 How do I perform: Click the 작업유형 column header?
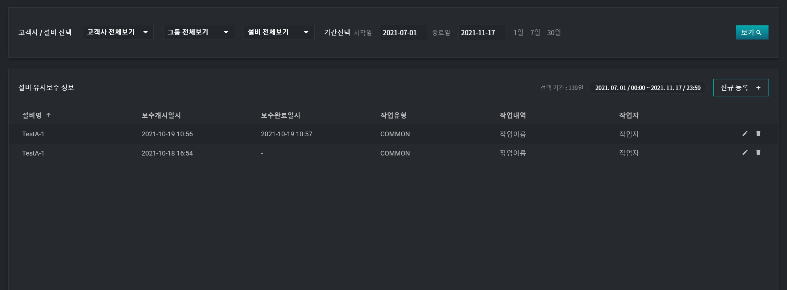point(393,115)
